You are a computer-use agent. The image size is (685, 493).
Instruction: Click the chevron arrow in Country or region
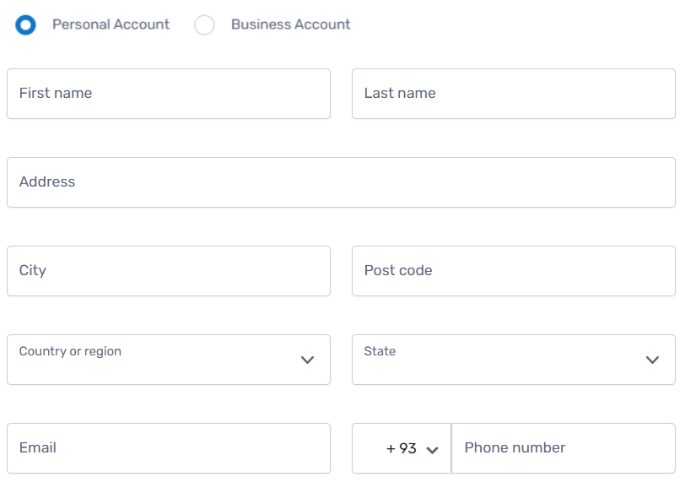click(x=307, y=360)
